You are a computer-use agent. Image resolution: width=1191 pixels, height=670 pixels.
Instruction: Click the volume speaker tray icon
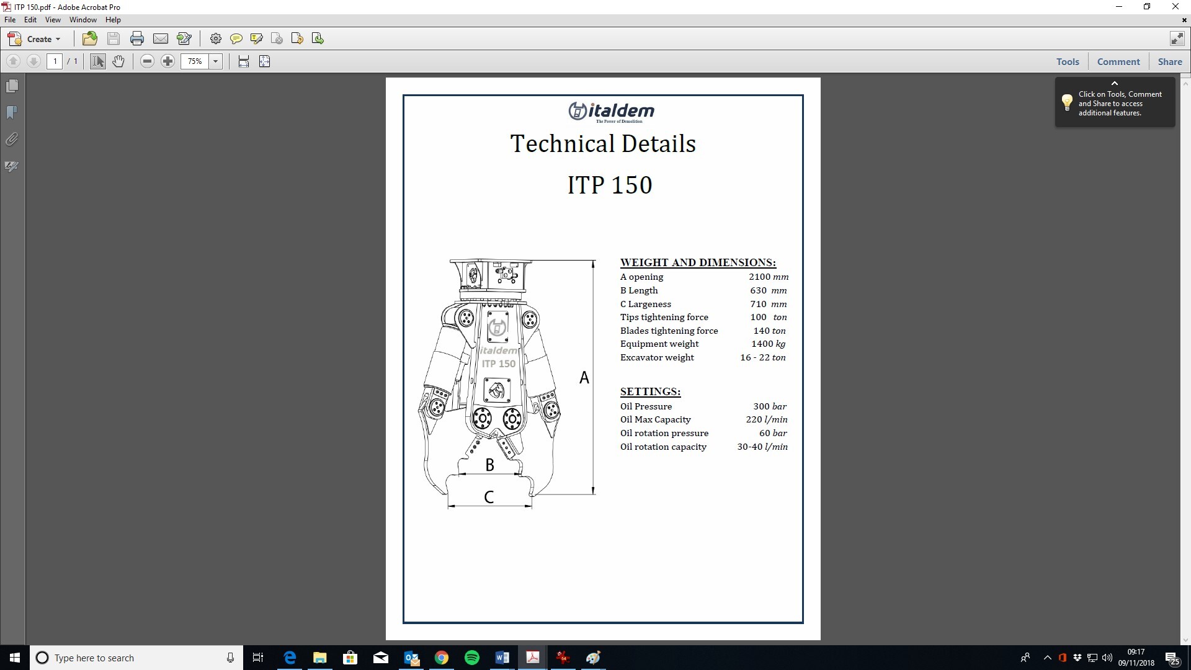click(x=1107, y=658)
